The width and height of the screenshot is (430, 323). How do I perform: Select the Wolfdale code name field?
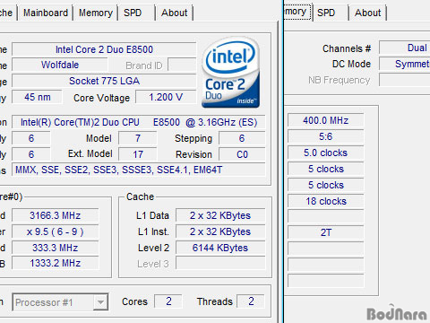coord(60,65)
